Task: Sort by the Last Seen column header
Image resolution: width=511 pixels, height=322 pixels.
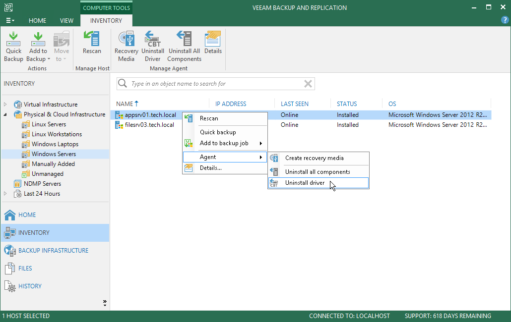Action: (295, 104)
